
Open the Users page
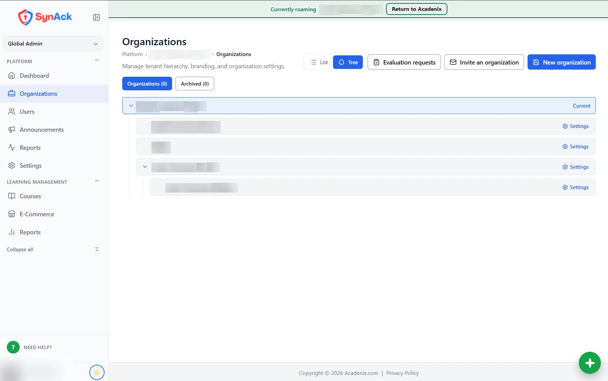pos(54,111)
